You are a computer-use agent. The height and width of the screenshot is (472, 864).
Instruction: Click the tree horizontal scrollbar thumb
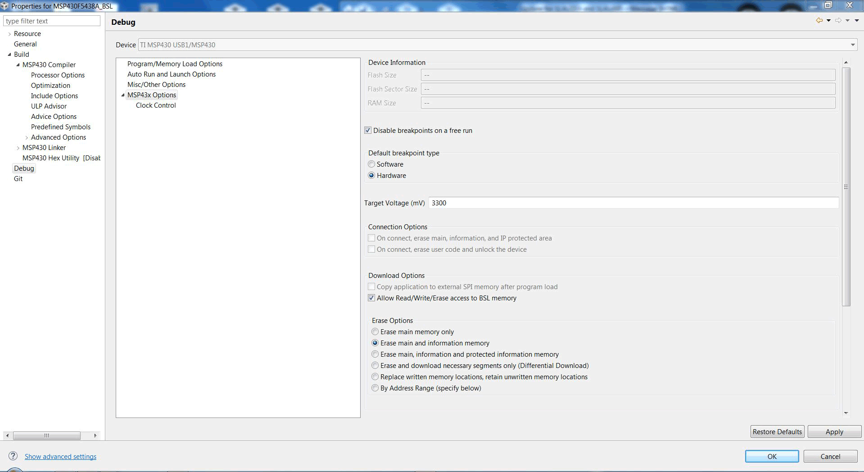(x=47, y=436)
